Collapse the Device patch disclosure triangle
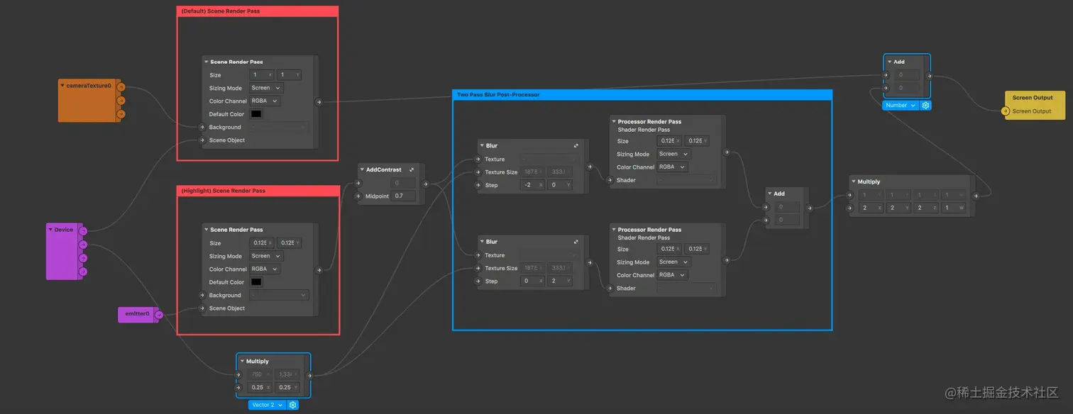 50,229
